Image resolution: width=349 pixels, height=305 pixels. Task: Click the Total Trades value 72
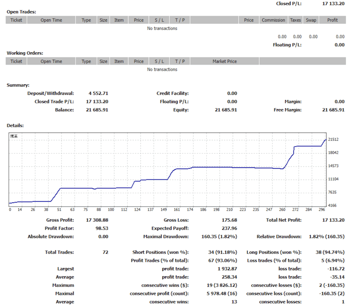point(105,252)
